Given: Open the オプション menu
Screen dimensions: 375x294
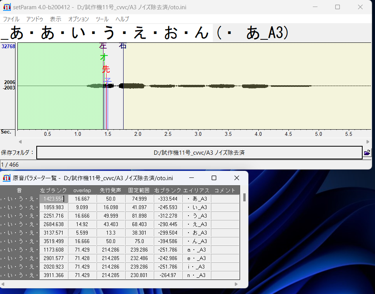Looking at the screenshot, I should pyautogui.click(x=78, y=19).
